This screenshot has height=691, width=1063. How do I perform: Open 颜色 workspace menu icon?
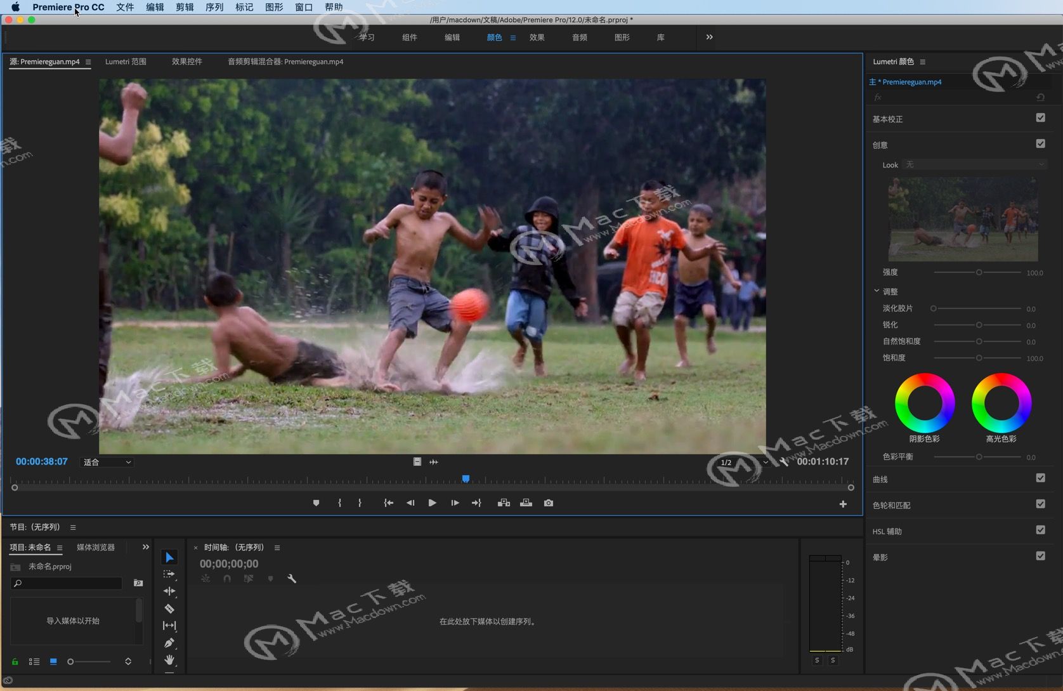513,37
